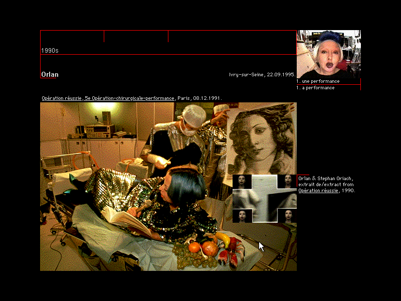Click the middle segment of the timeline bar

point(136,37)
